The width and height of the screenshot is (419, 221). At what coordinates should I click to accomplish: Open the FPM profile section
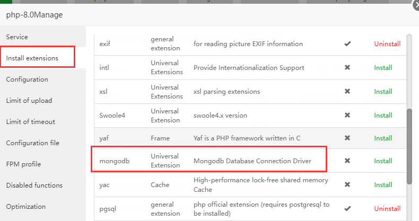click(23, 164)
